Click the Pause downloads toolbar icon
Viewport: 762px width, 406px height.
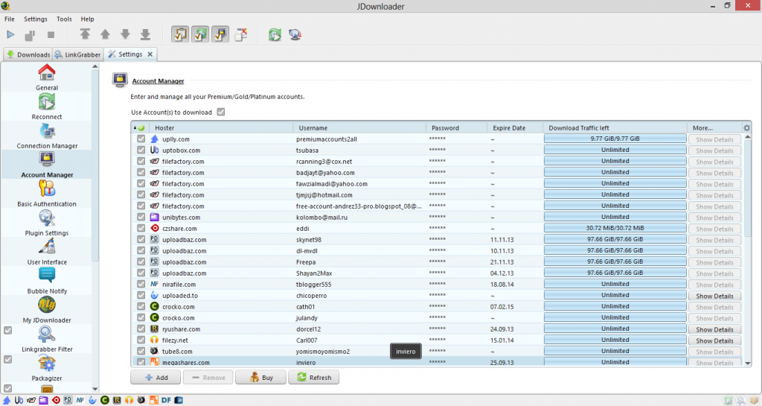pyautogui.click(x=30, y=35)
